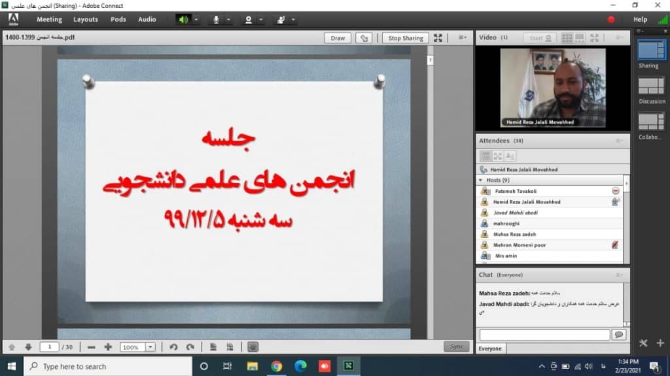Image resolution: width=670 pixels, height=376 pixels.
Task: Open speaker options dropdown arrow
Action: click(x=196, y=20)
